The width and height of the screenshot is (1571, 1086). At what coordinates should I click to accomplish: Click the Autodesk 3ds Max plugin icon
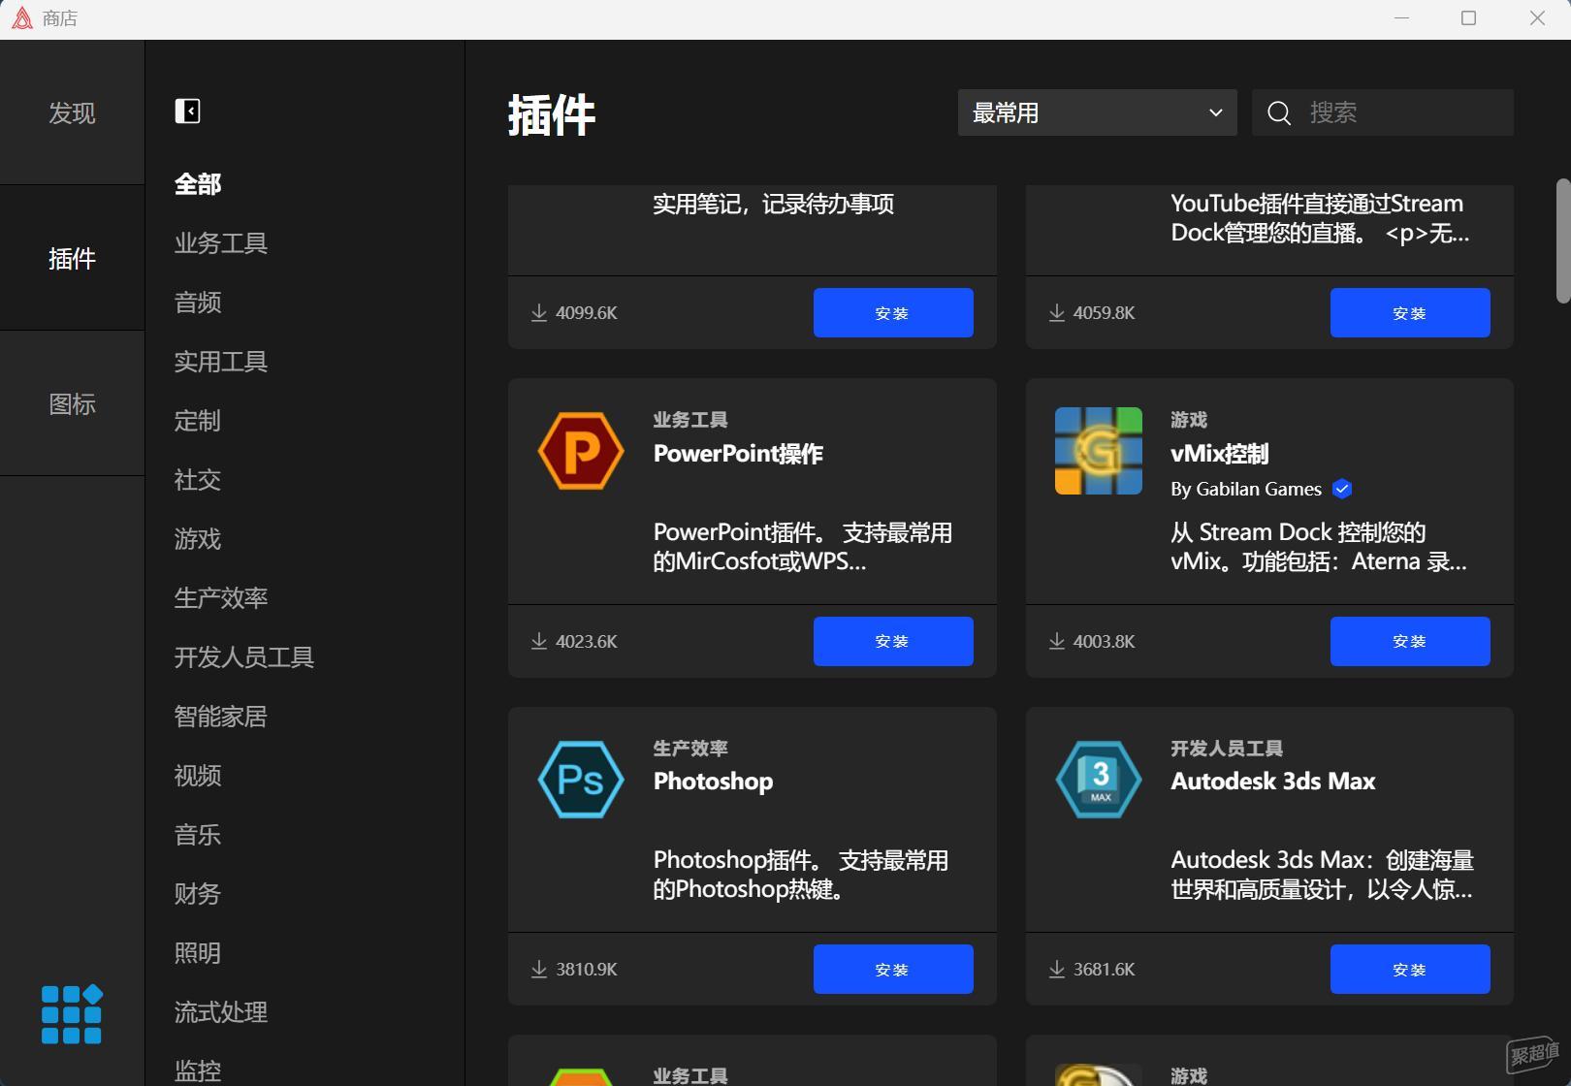point(1099,780)
